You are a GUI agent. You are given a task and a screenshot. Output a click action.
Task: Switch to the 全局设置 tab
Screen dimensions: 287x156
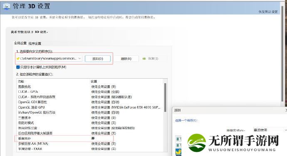coord(20,43)
